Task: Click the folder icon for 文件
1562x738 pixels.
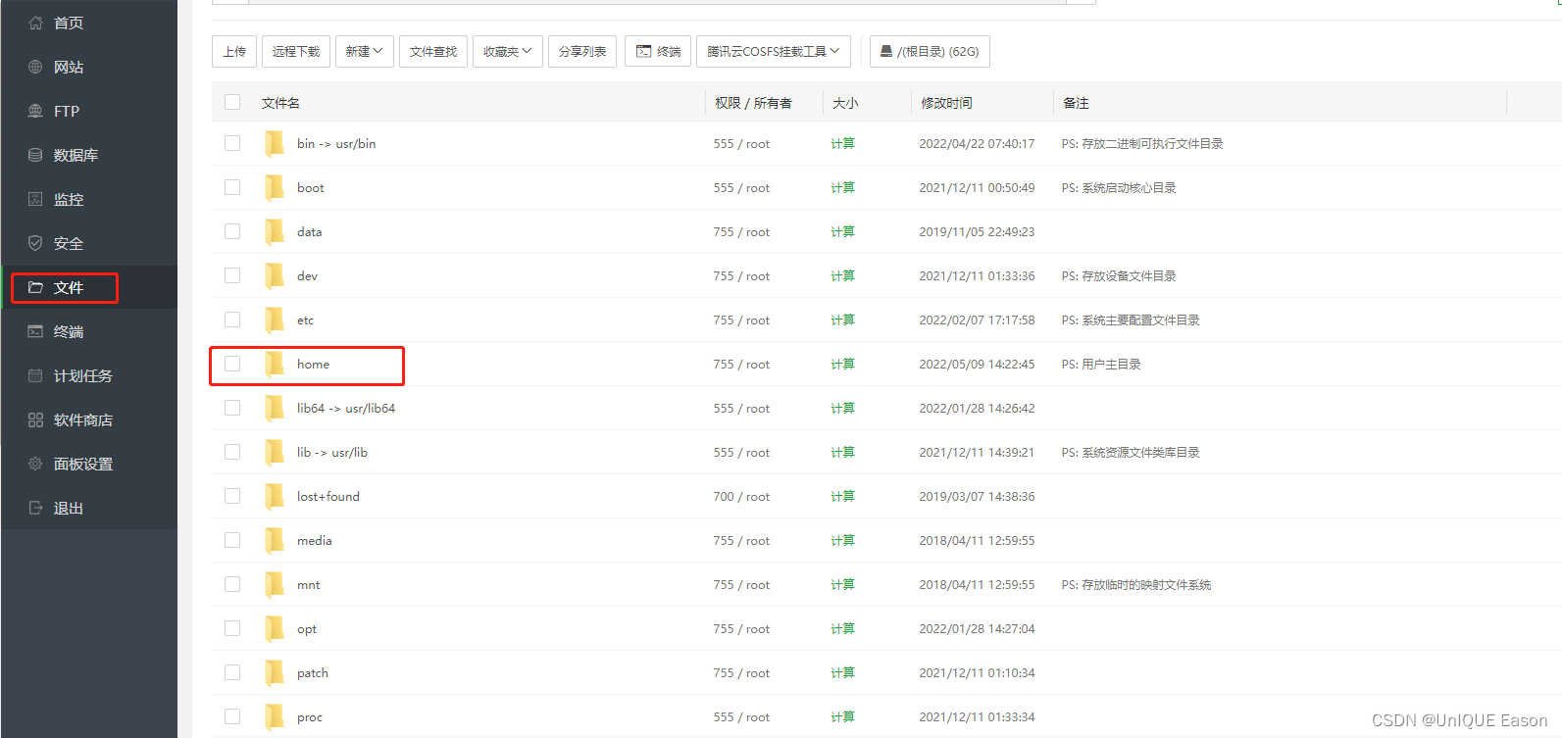Action: [35, 287]
